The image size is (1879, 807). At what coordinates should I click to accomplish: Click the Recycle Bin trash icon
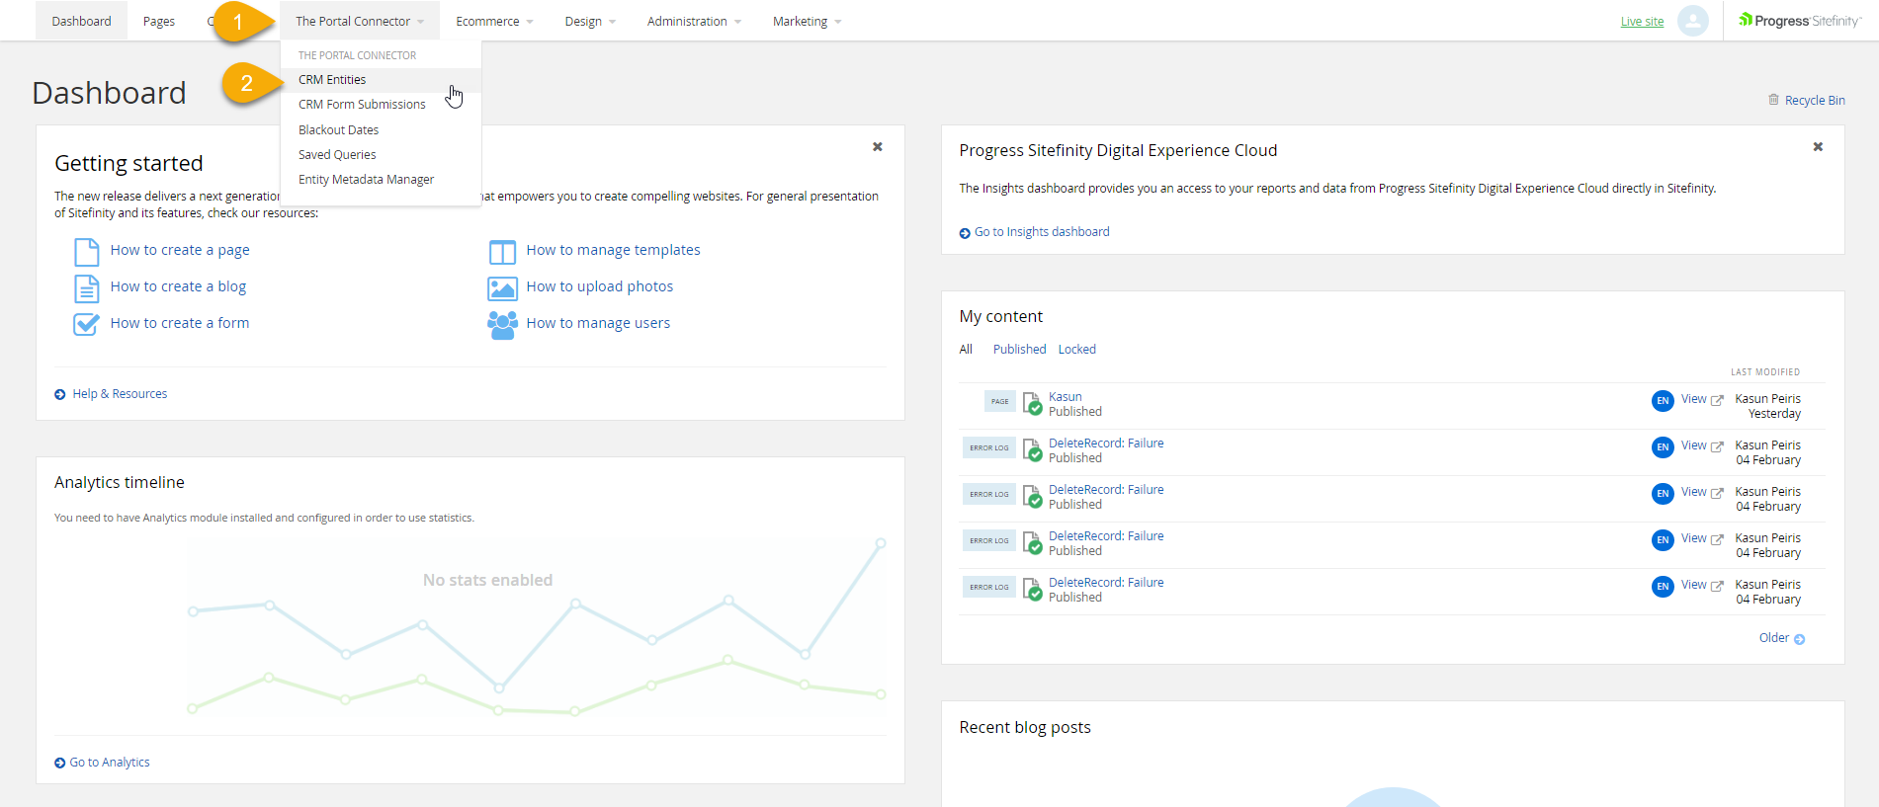[x=1773, y=100]
